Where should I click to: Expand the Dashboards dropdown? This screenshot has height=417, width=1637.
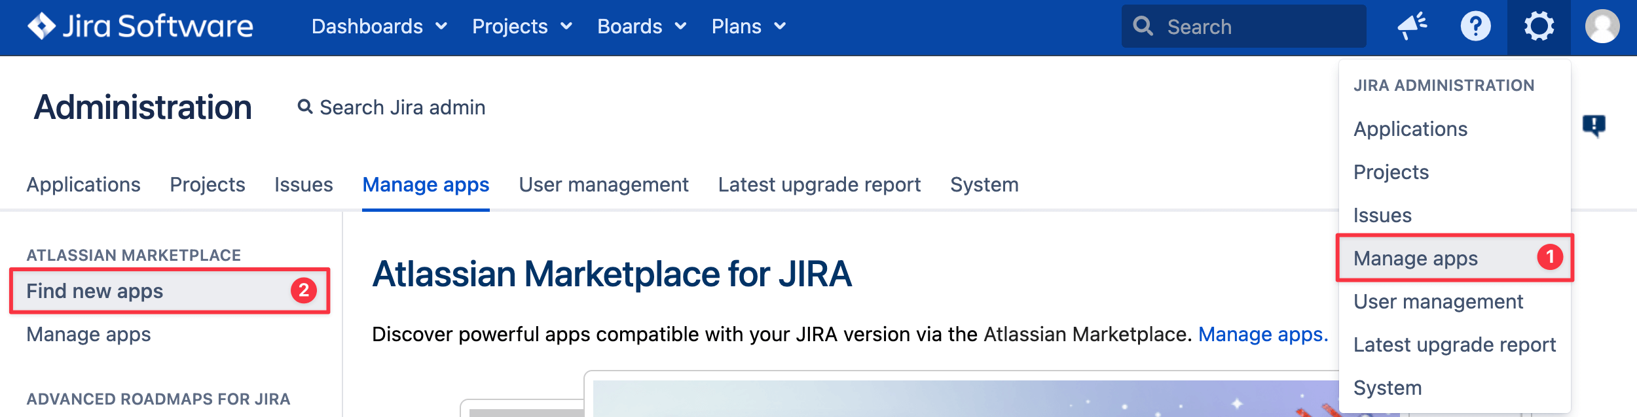pyautogui.click(x=379, y=27)
